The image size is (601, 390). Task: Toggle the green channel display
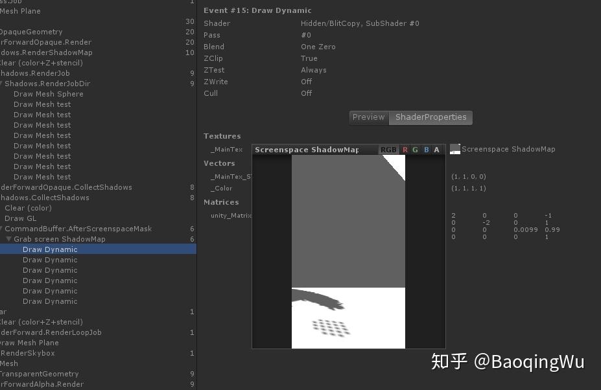click(415, 149)
